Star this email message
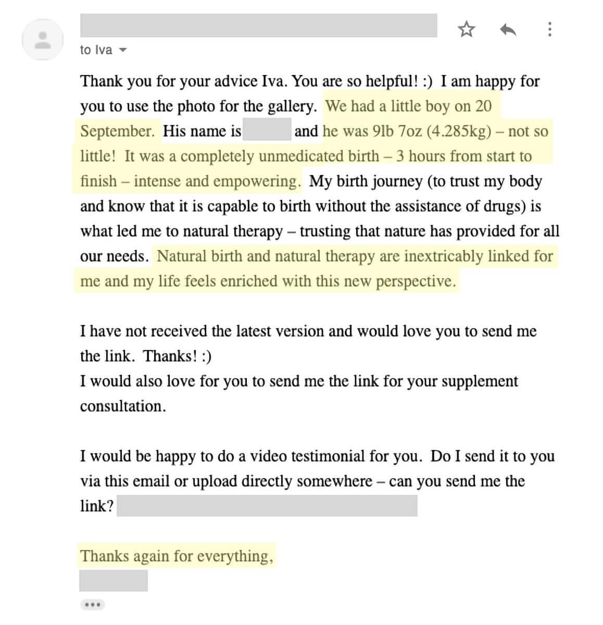The width and height of the screenshot is (603, 625). coord(467,29)
